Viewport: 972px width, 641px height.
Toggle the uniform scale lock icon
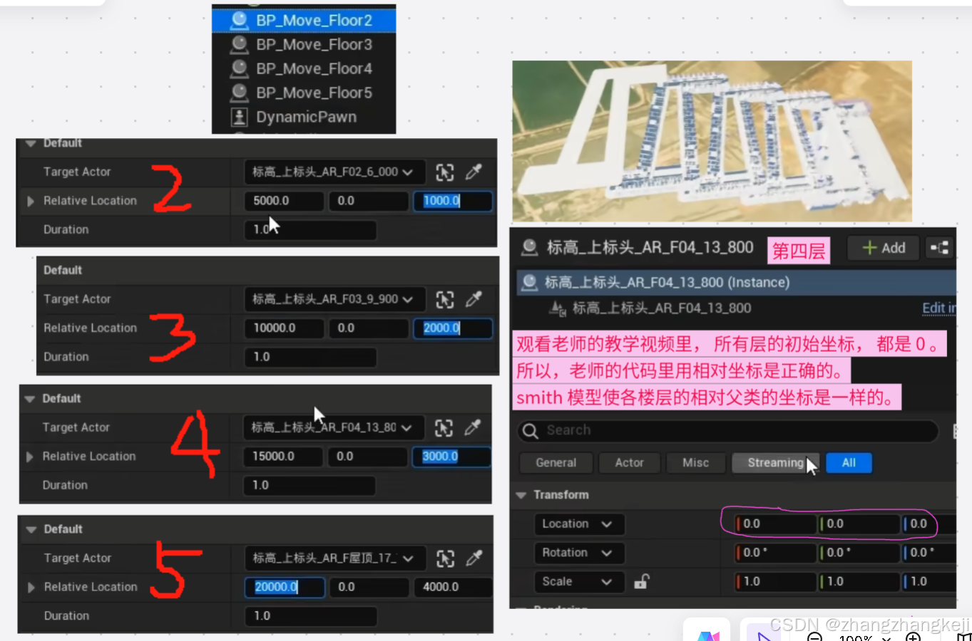[640, 582]
